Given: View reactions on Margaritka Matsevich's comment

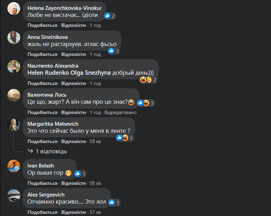Looking at the screenshot, I should tap(125, 138).
